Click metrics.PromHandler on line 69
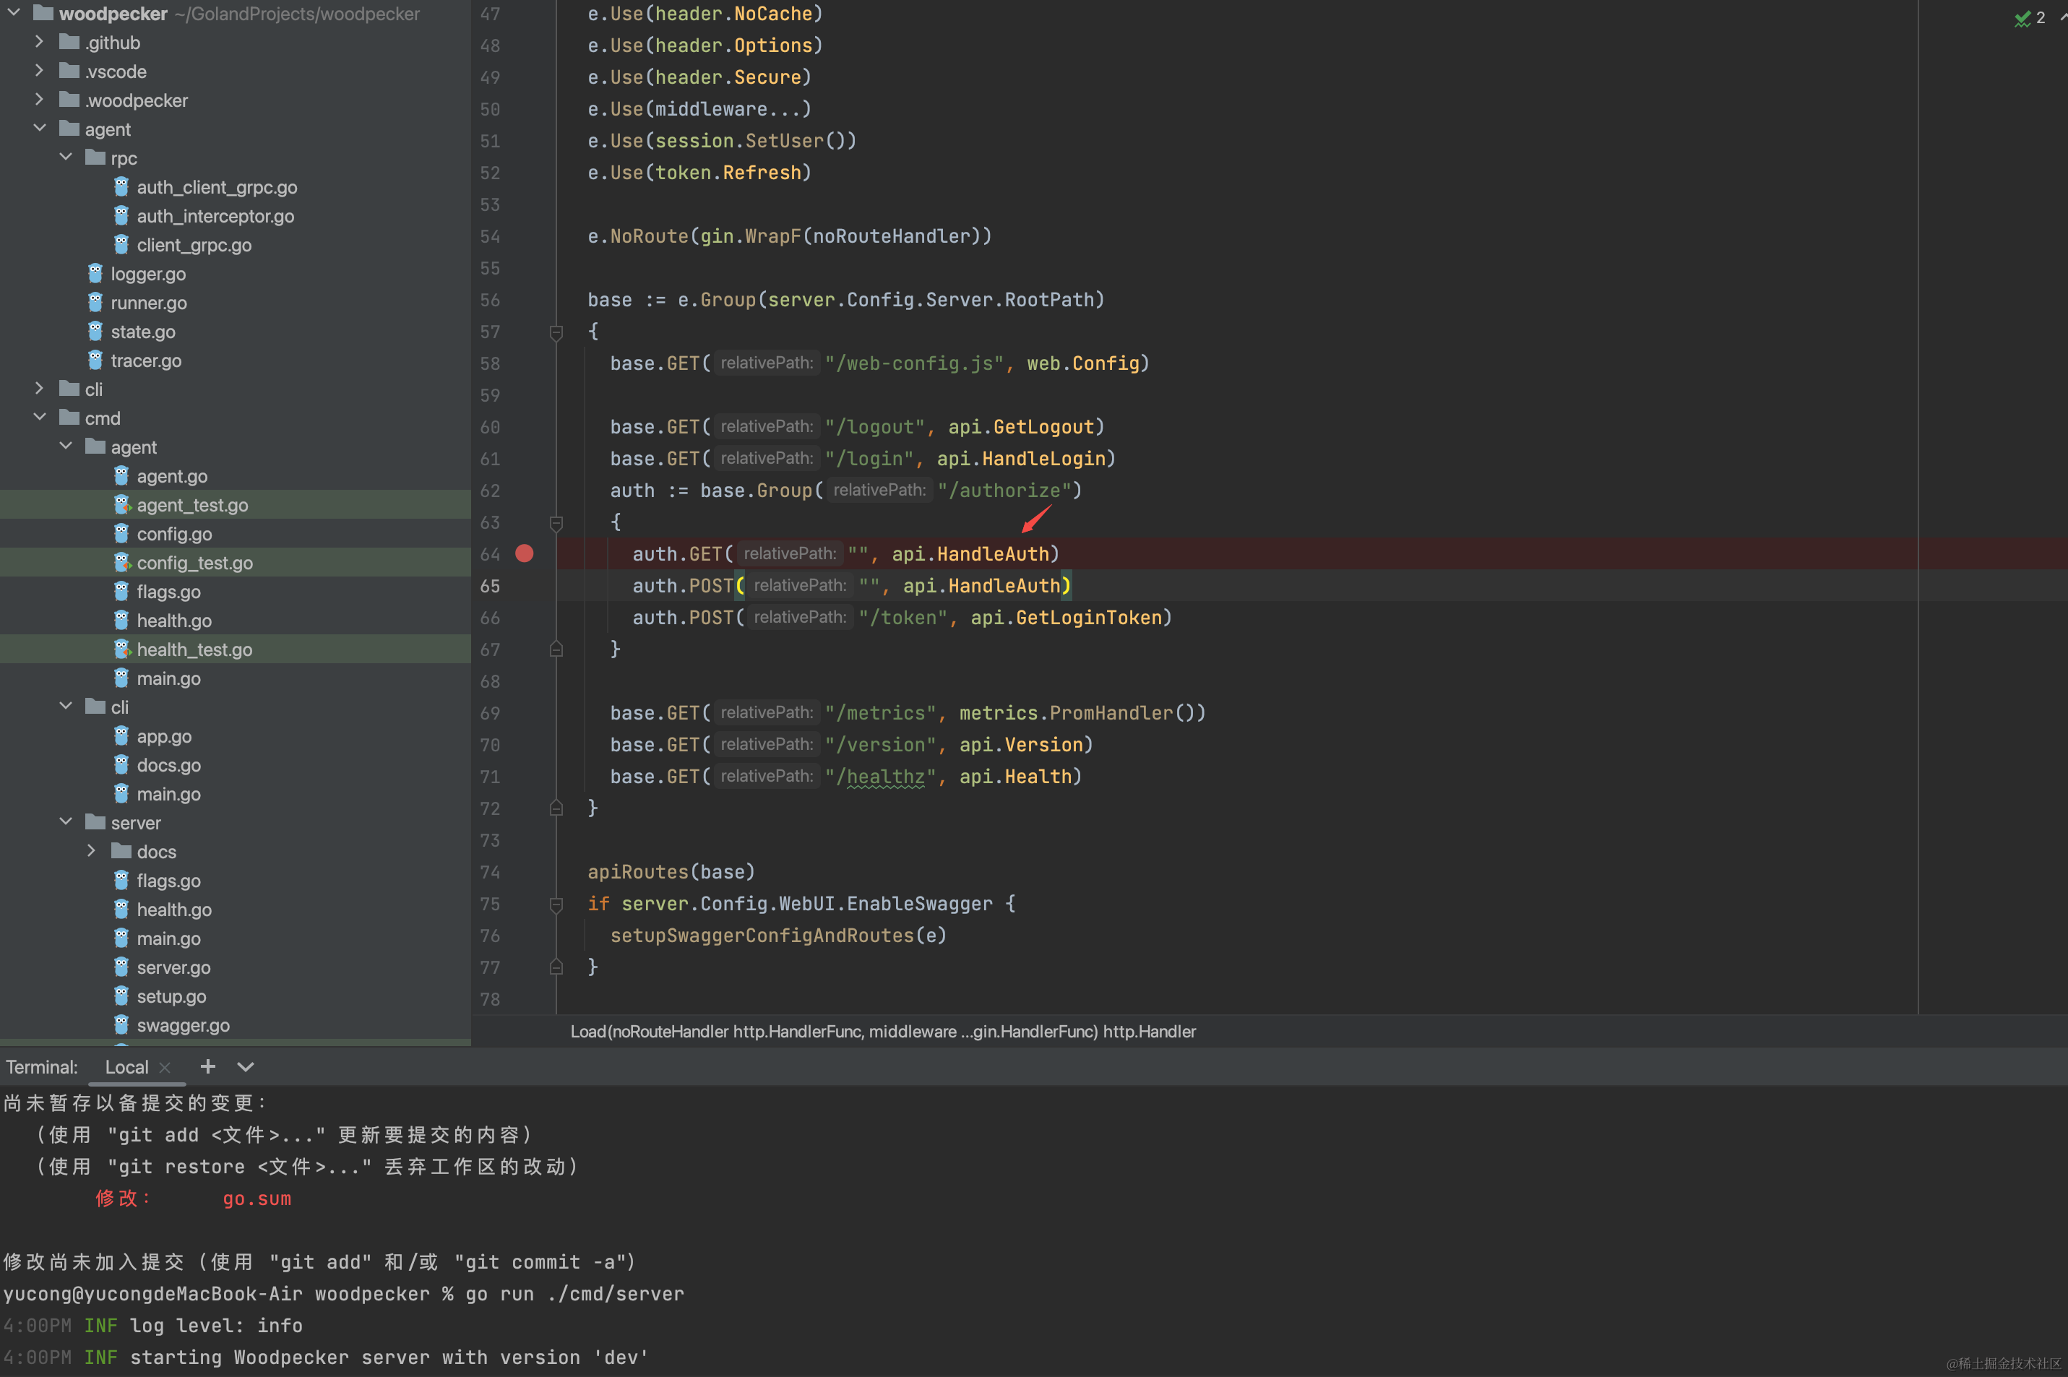The image size is (2068, 1377). [1066, 712]
